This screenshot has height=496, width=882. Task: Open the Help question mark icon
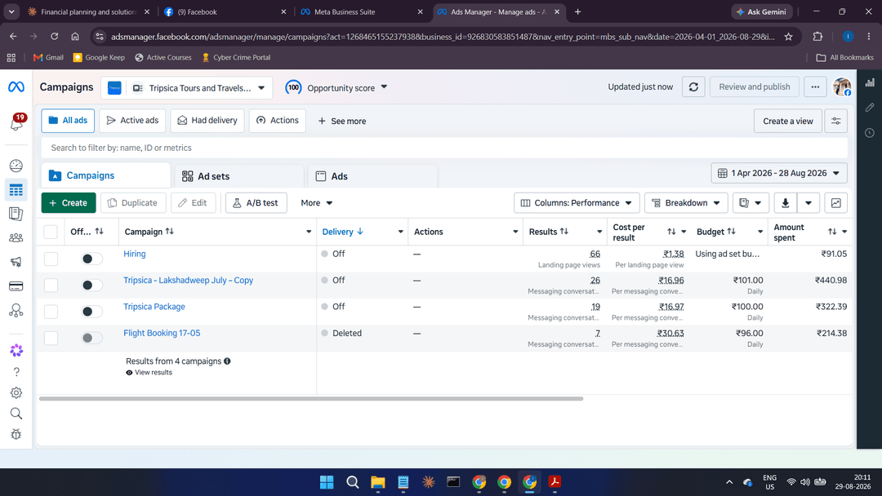click(x=16, y=372)
